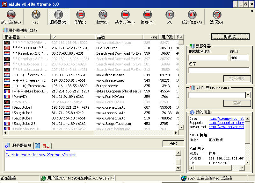
Task: Open the Transfers (传输) toolbar icon
Action: click(x=80, y=15)
